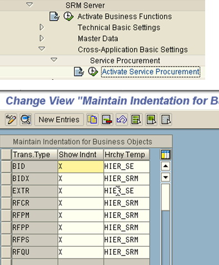Image resolution: width=219 pixels, height=265 pixels.
Task: Click the magnifier details icon in toolbar
Action: [x=26, y=120]
